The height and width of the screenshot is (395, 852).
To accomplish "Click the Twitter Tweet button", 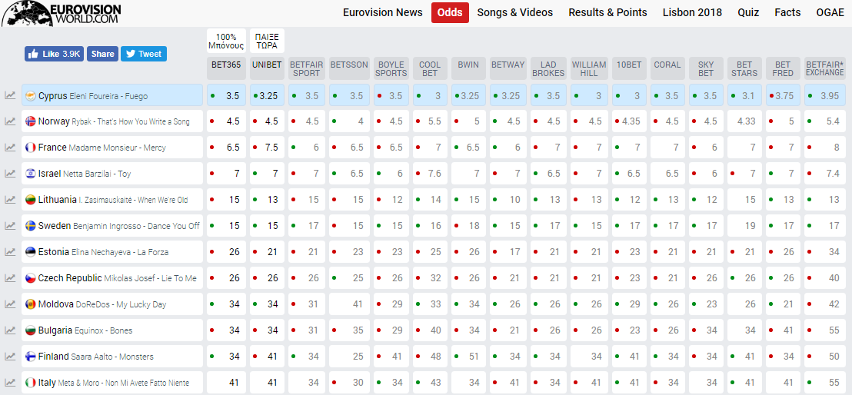I will (x=144, y=54).
